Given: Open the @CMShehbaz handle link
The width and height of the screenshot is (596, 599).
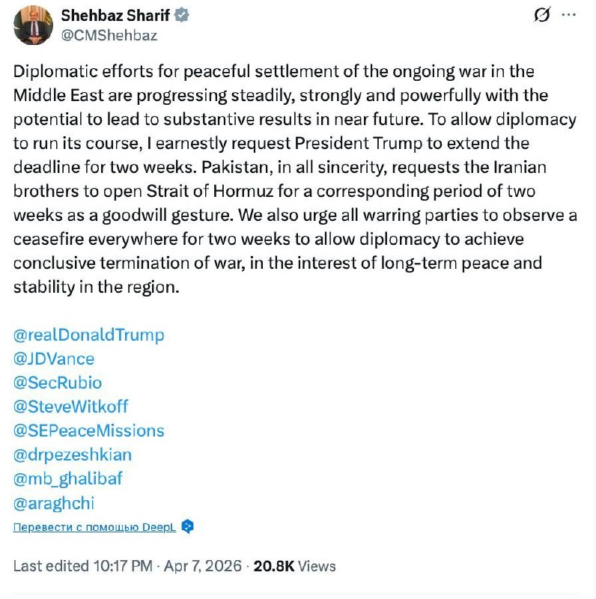Looking at the screenshot, I should [109, 34].
